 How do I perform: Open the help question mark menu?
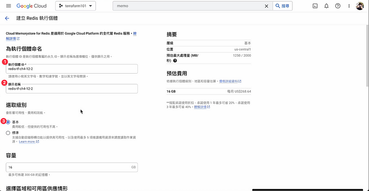tap(338, 6)
